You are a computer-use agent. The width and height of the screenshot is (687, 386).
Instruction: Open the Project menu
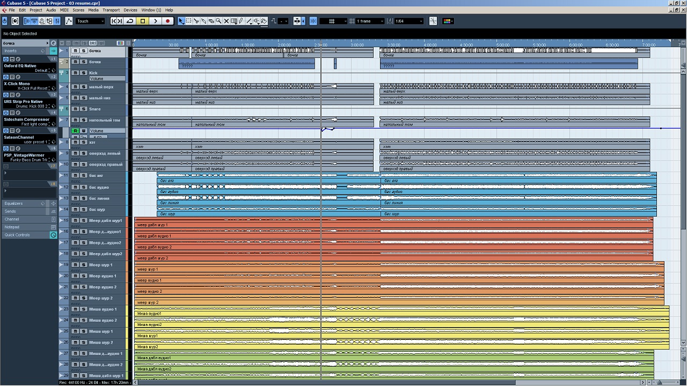click(x=36, y=10)
